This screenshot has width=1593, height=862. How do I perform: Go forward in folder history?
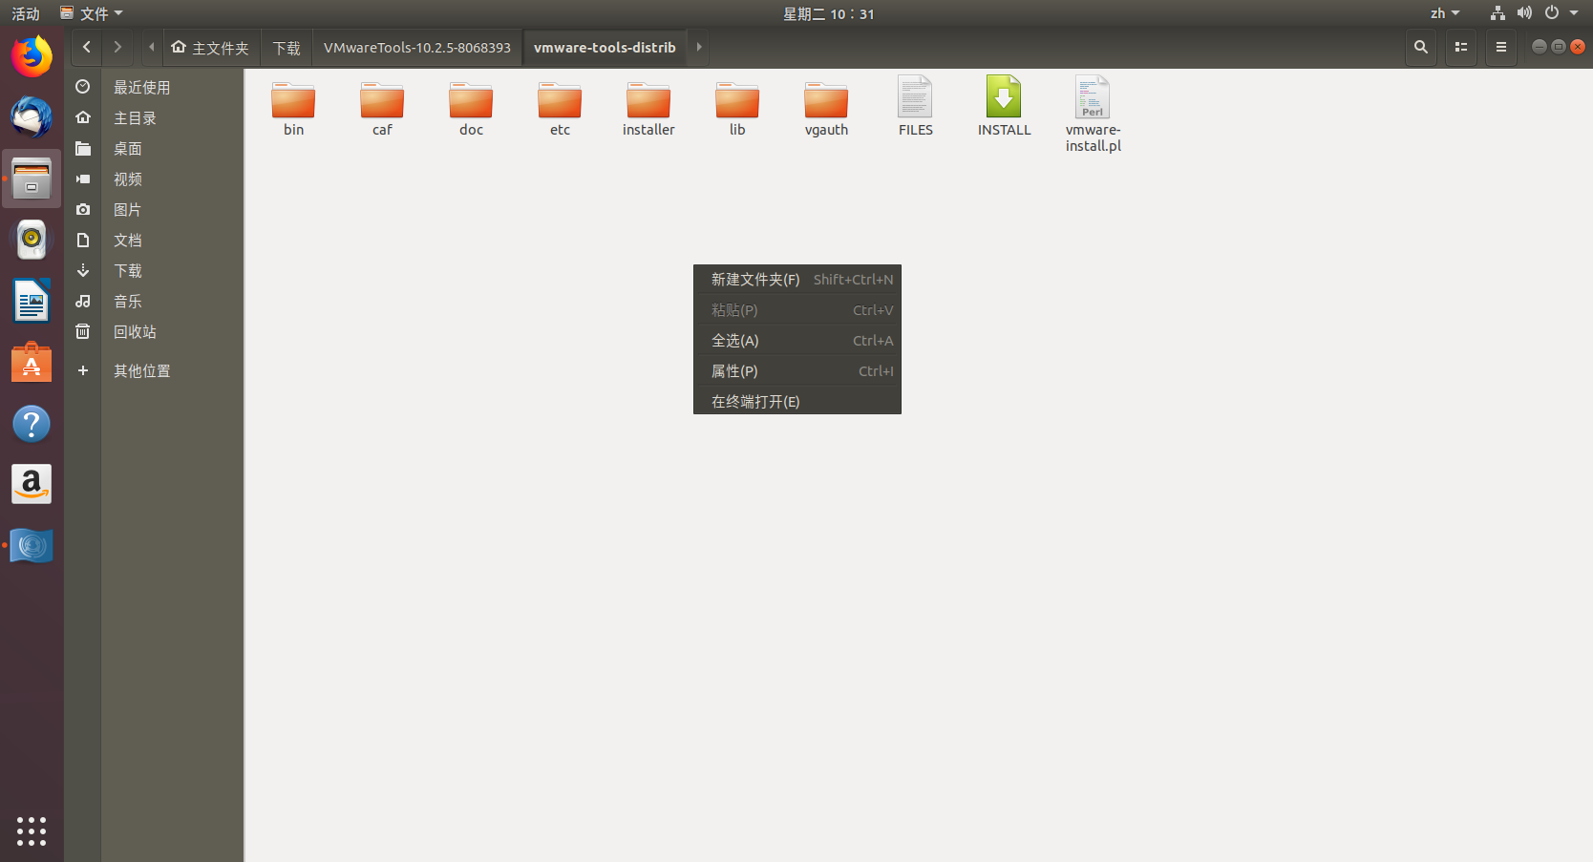pos(117,47)
